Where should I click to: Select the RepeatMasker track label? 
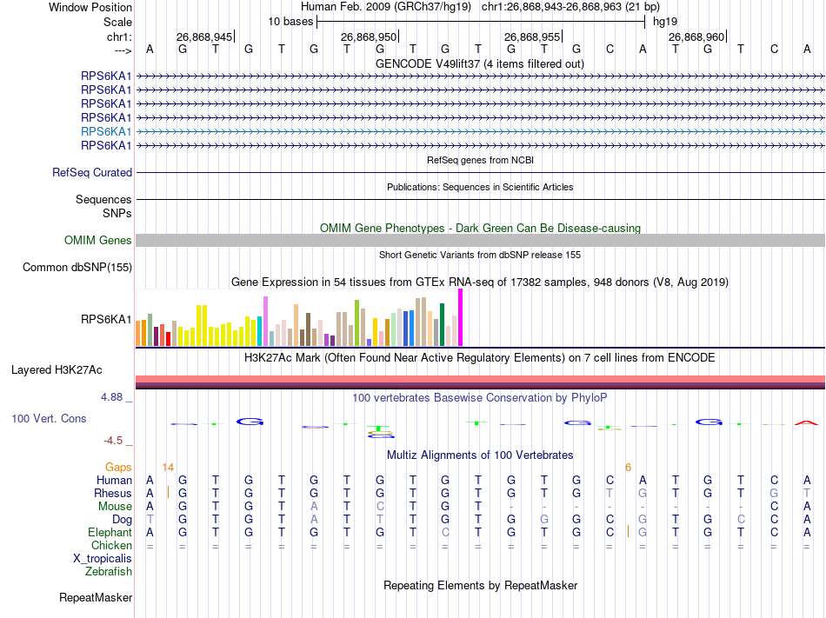coord(96,598)
